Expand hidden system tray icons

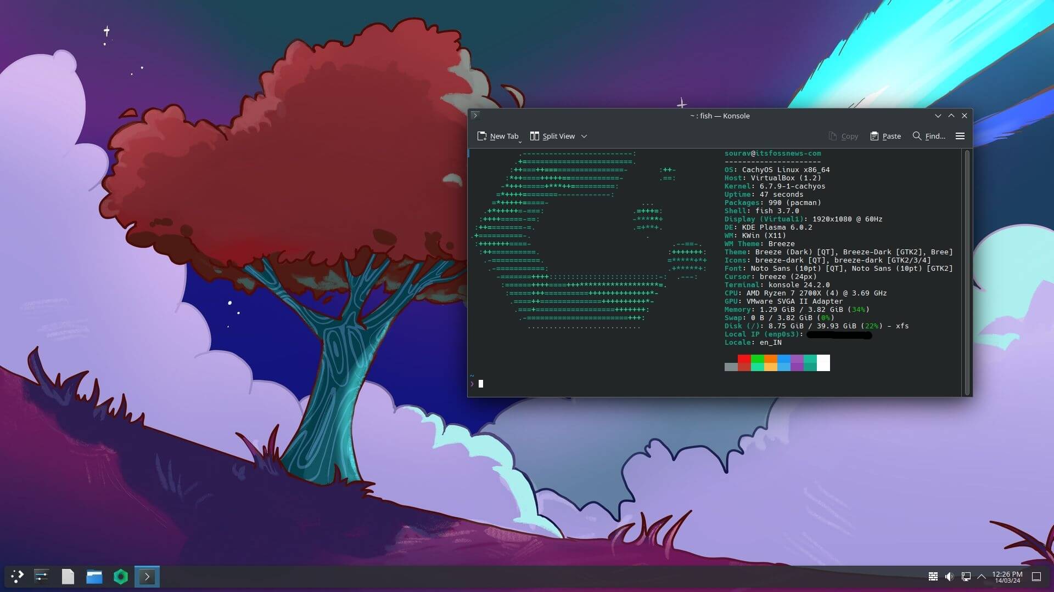pos(982,576)
